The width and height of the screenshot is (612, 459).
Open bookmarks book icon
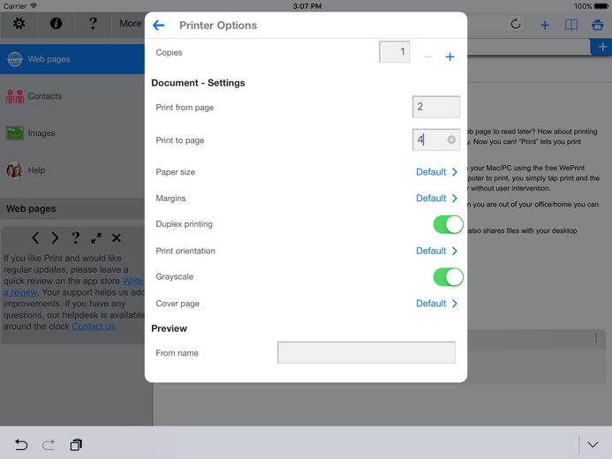coord(571,26)
